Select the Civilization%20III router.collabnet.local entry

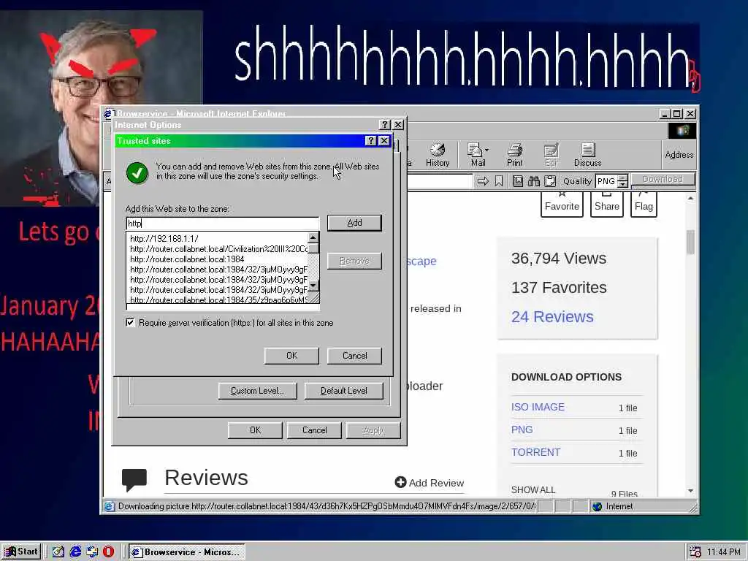(219, 249)
